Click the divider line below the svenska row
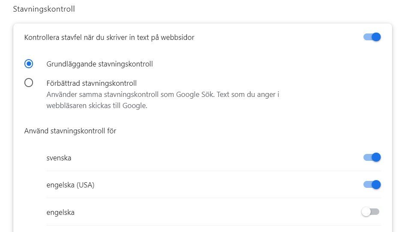The image size is (402, 232). [213, 171]
